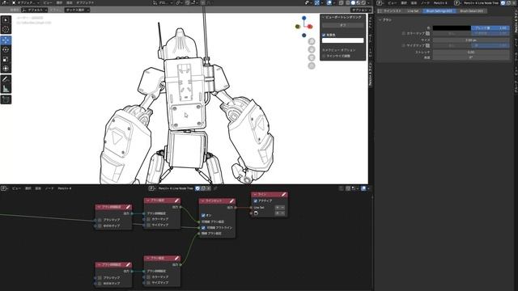Viewport: 518px width, 291px height.
Task: Toggle the 背景色 checkbox in viewport rendering panel
Action: (324, 35)
